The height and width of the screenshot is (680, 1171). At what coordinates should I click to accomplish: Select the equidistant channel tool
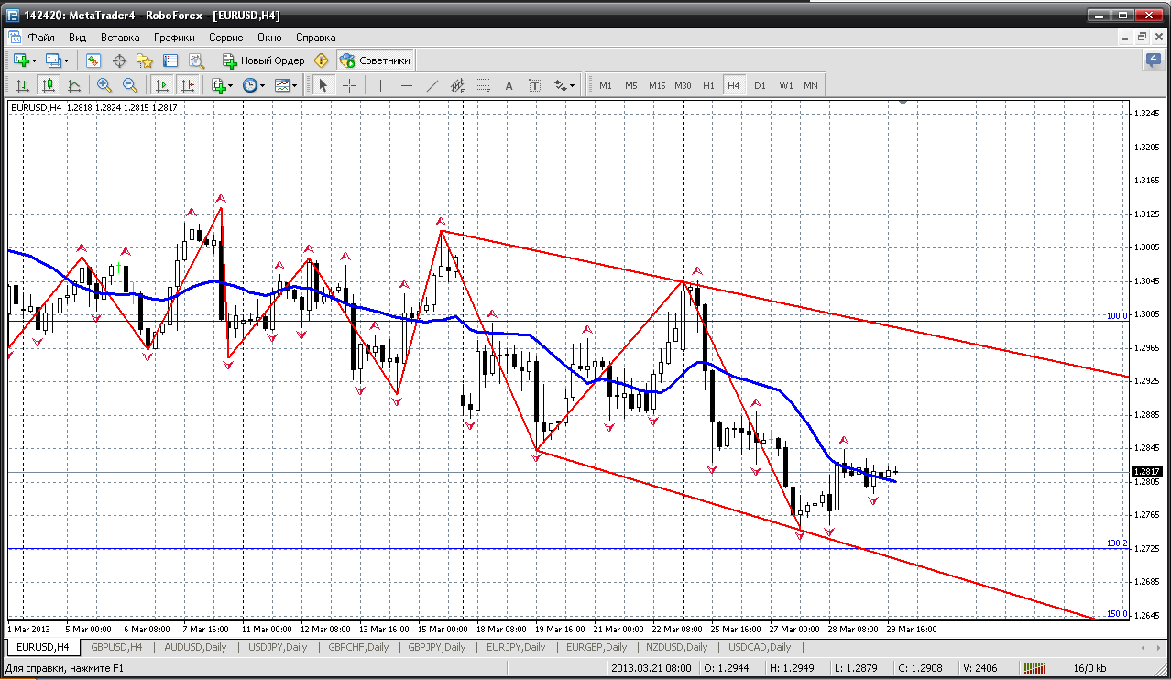pos(457,85)
